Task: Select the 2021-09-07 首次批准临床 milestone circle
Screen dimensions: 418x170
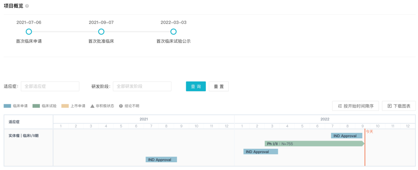Action: tap(101, 32)
